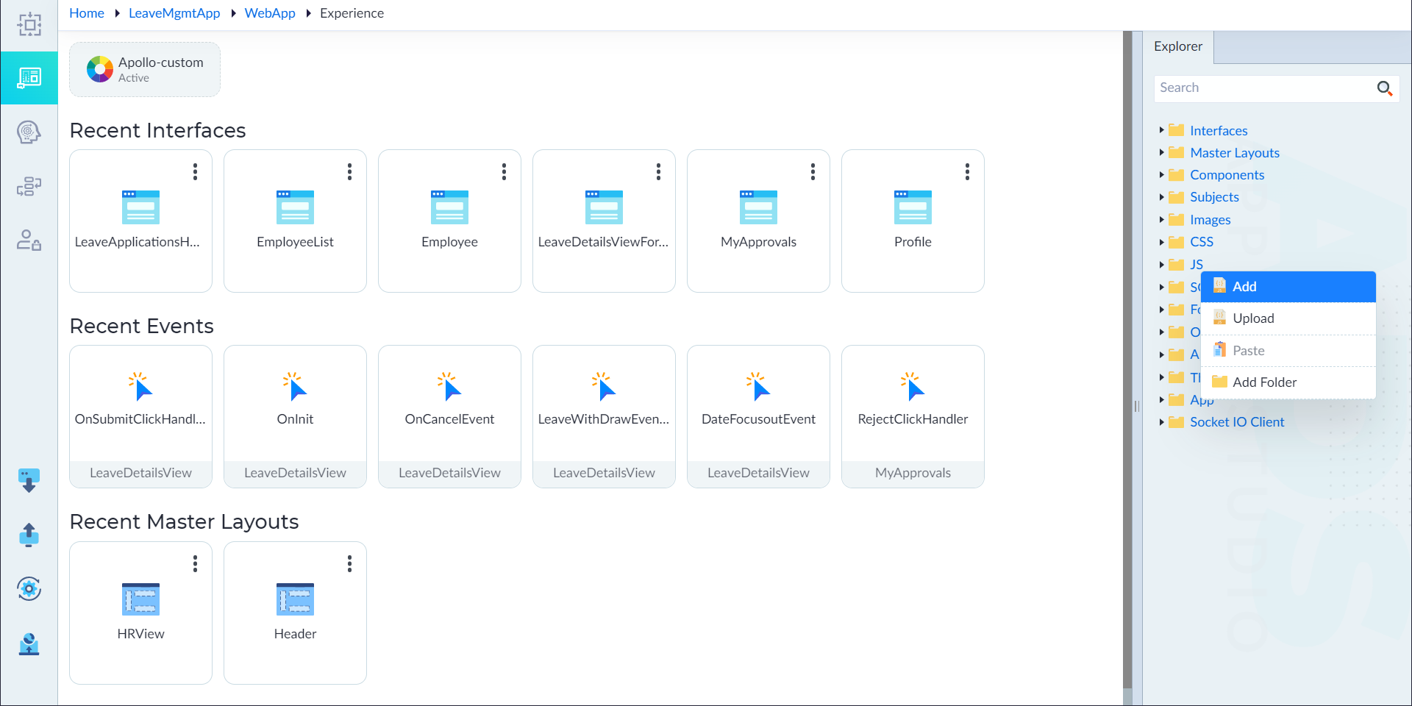Open the OnCancelEvent event card
1412x706 pixels.
tap(449, 416)
